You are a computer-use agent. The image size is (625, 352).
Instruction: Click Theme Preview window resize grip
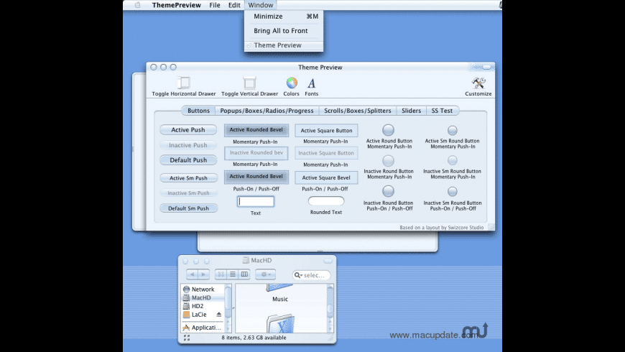491,227
